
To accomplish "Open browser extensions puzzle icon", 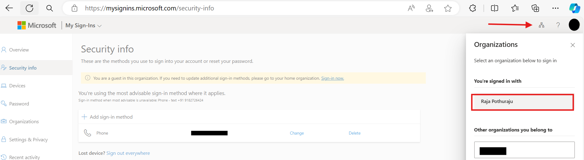I will [472, 8].
